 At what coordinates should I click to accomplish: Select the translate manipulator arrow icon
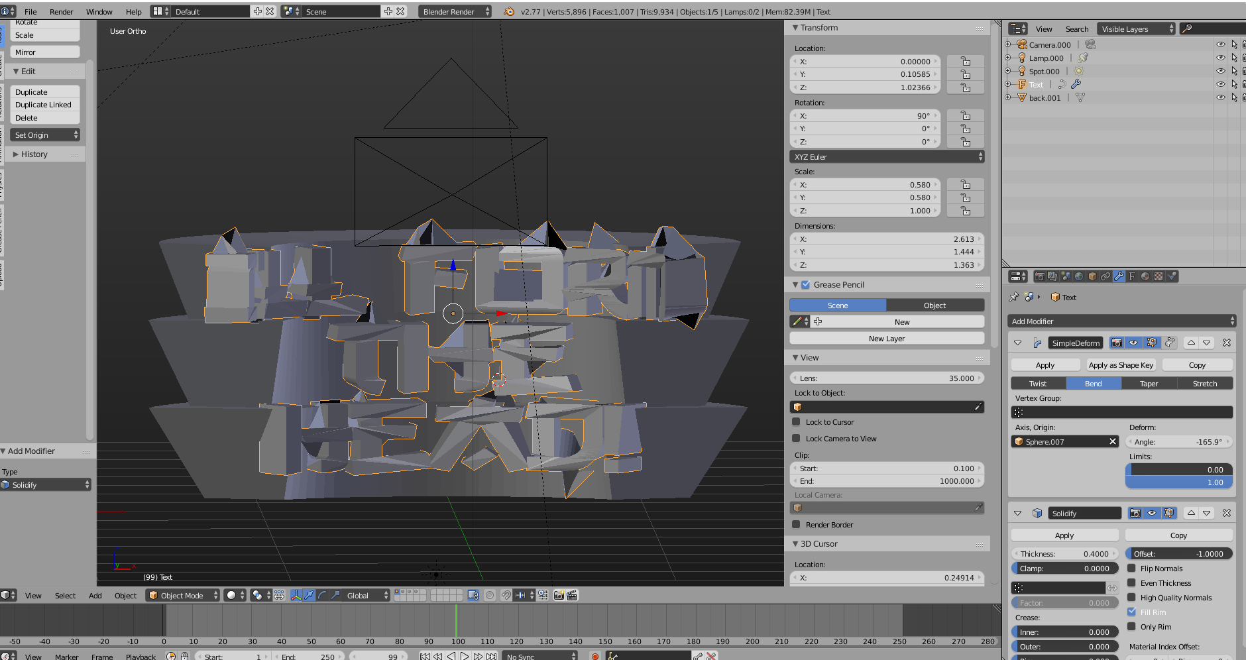[x=309, y=595]
